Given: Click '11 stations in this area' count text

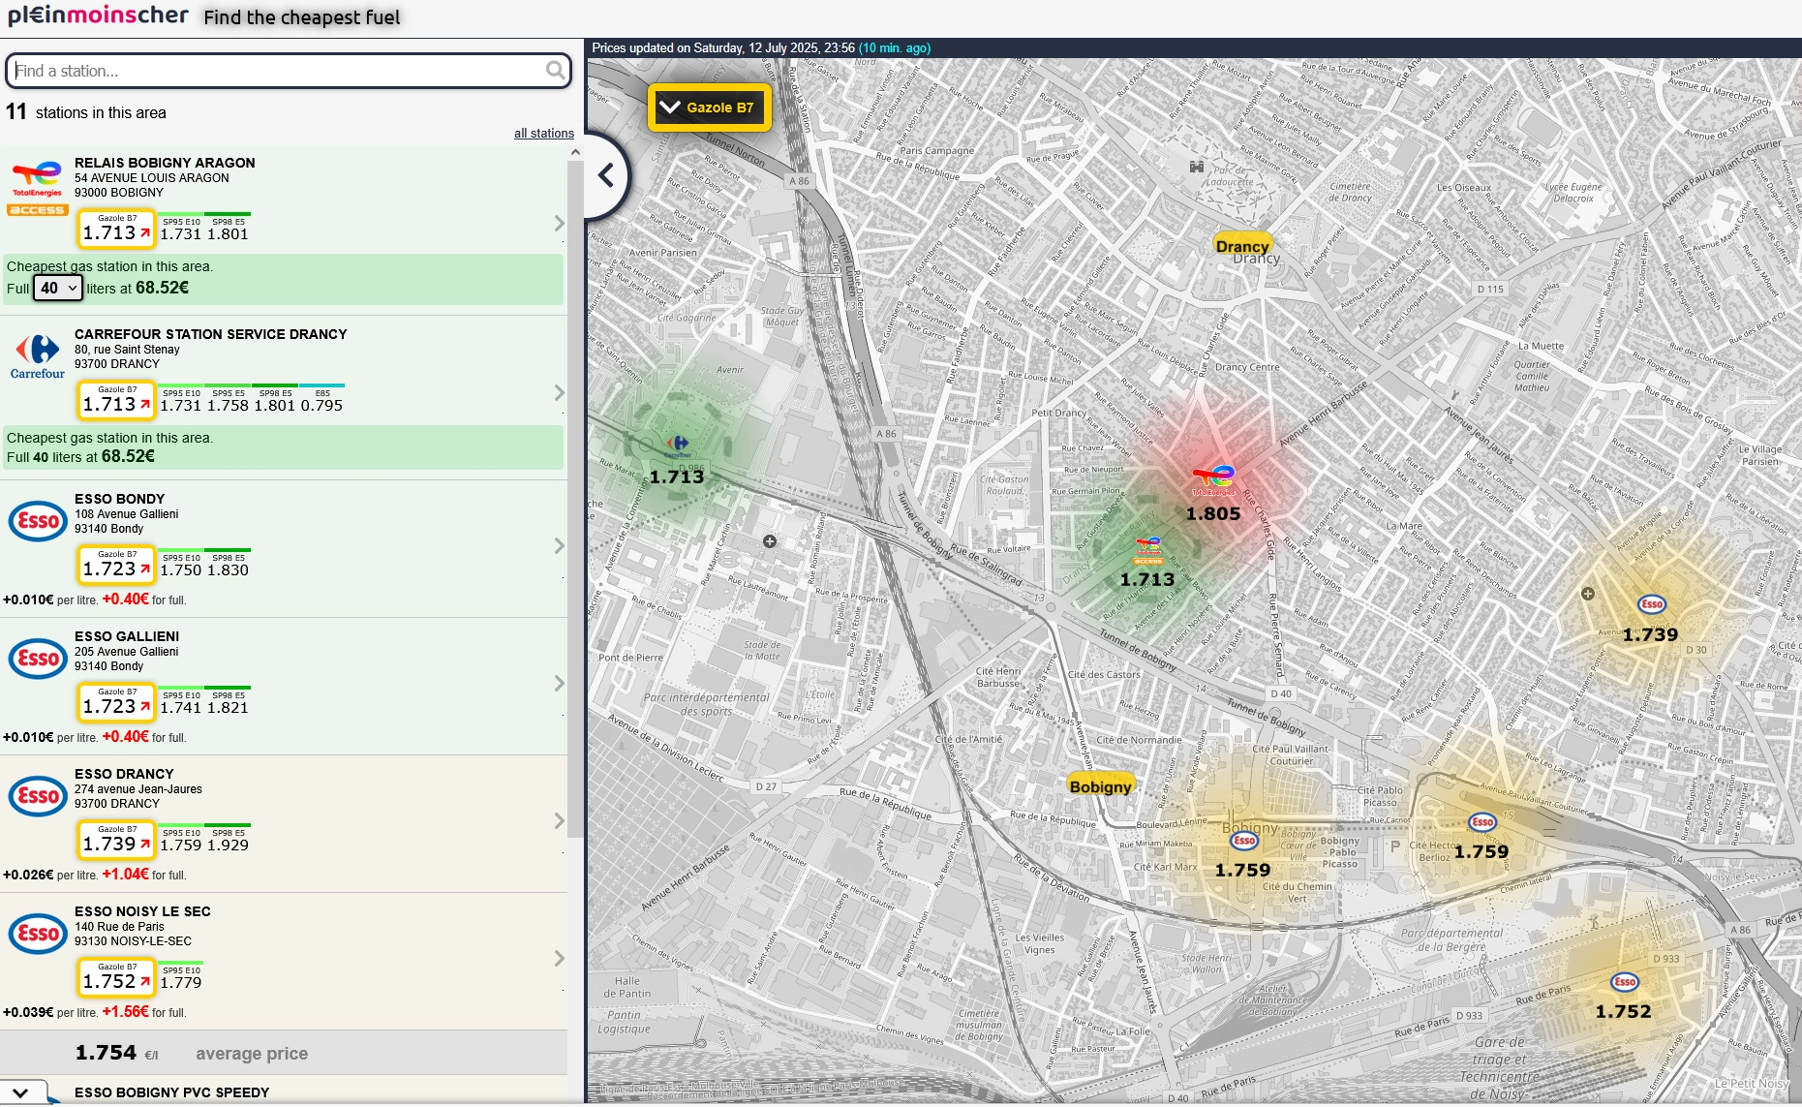Looking at the screenshot, I should click(86, 112).
